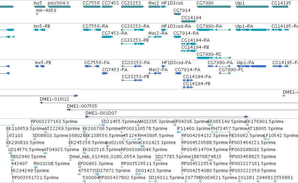Click the CG7990 gene label

coord(205,3)
